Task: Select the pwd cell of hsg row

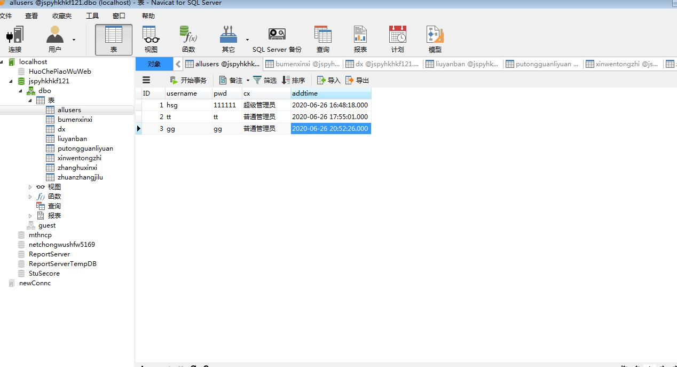Action: 227,105
